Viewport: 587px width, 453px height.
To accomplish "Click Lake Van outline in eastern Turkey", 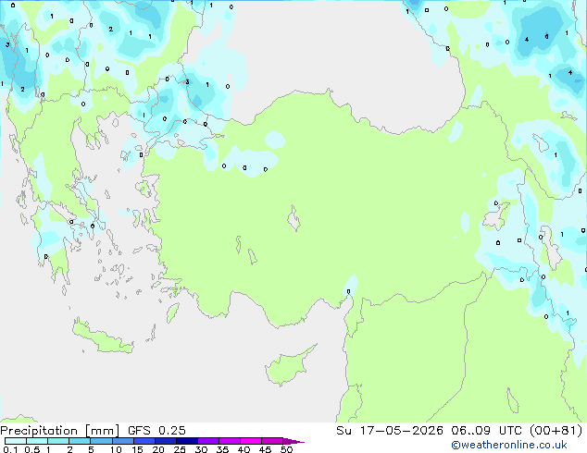I will pyautogui.click(x=496, y=215).
